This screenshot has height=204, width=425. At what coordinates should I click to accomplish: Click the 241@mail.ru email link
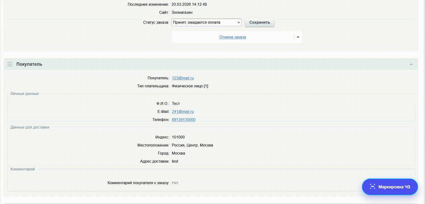click(x=183, y=112)
